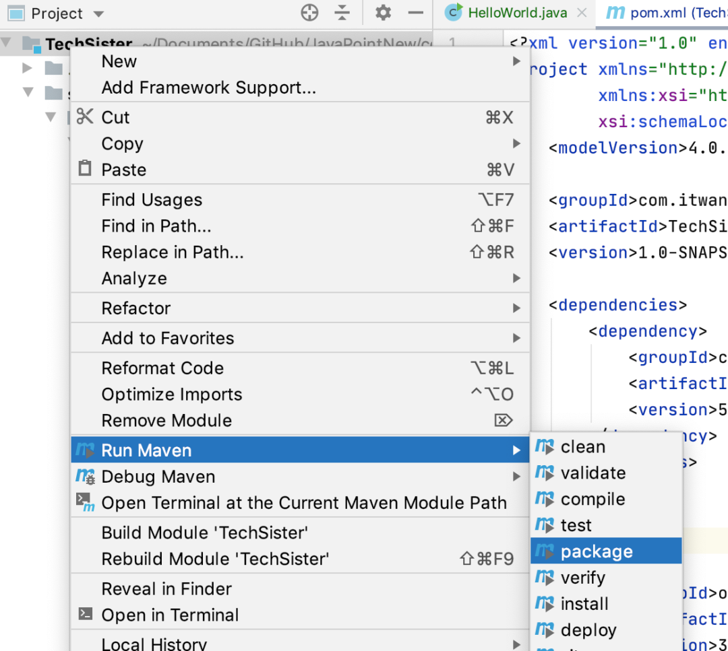Click the Cut scissors icon

point(85,116)
